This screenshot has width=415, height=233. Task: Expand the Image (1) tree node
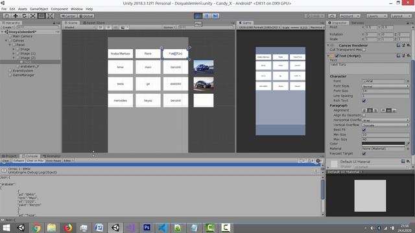pos(14,53)
